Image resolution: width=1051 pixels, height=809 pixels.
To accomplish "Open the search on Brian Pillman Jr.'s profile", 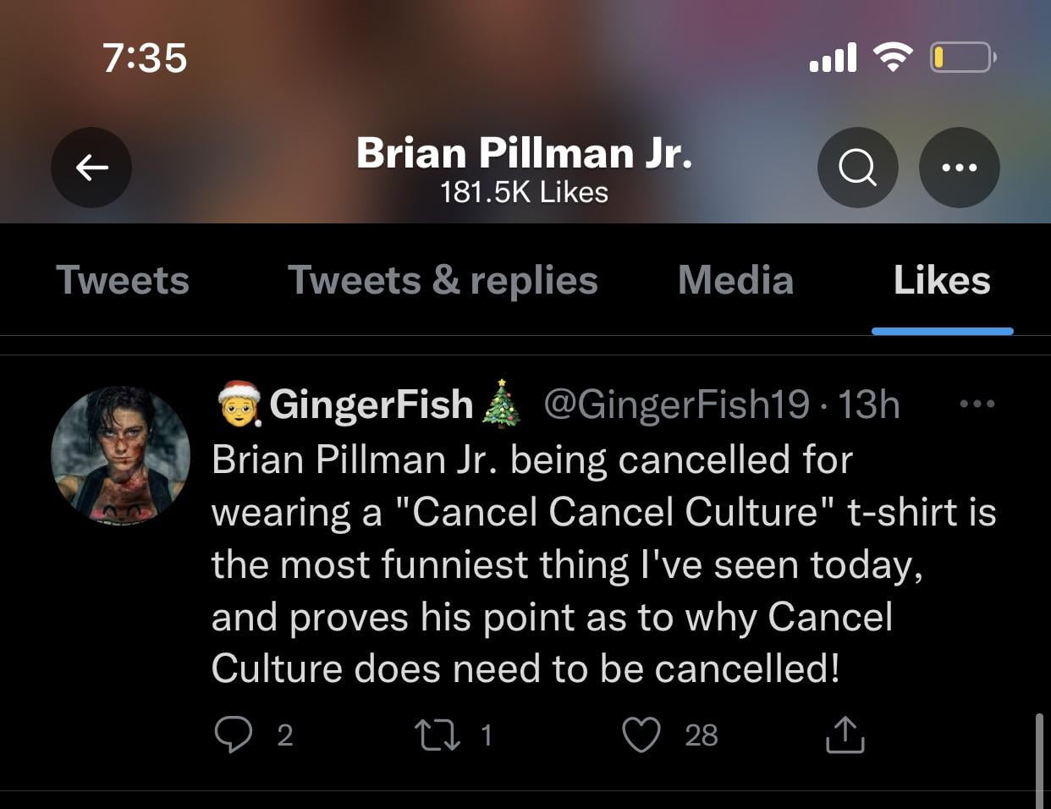I will [x=857, y=167].
